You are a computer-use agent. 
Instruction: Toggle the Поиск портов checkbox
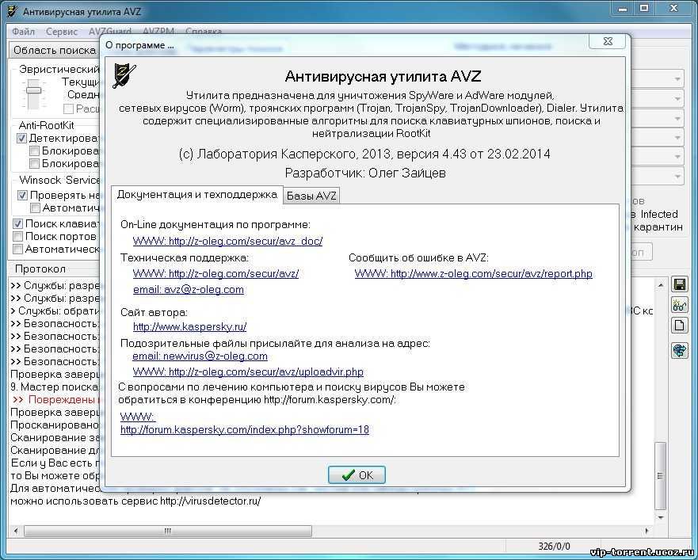17,236
